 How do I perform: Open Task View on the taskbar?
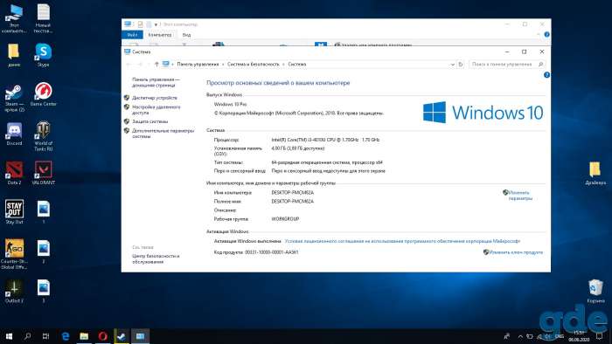[45, 336]
